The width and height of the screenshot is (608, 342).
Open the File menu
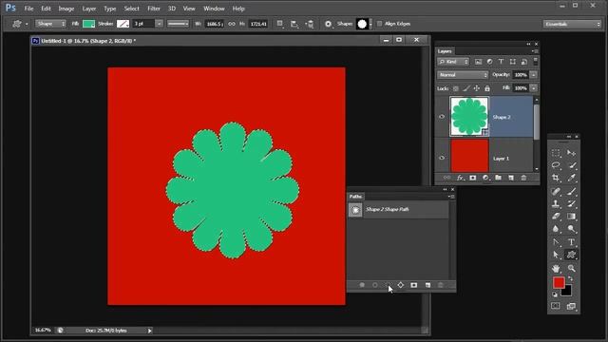point(28,9)
